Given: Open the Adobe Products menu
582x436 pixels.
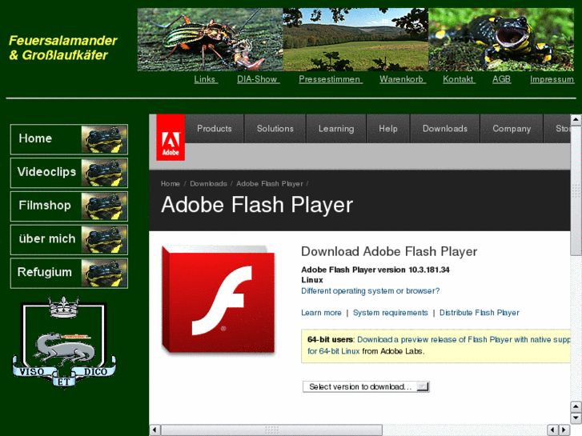Looking at the screenshot, I should (215, 129).
